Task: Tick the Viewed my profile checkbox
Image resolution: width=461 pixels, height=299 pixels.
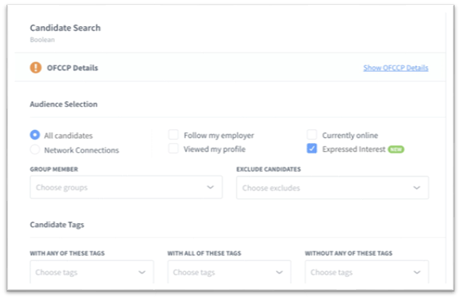Action: pyautogui.click(x=174, y=149)
